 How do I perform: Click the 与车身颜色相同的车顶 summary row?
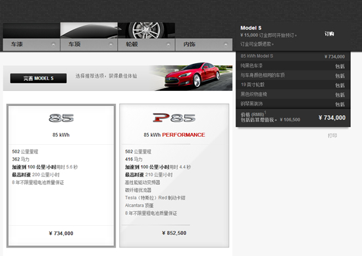tap(293, 75)
